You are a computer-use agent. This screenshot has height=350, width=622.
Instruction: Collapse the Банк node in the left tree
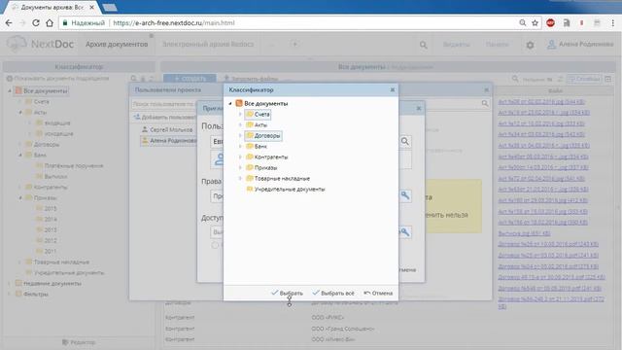(x=20, y=156)
